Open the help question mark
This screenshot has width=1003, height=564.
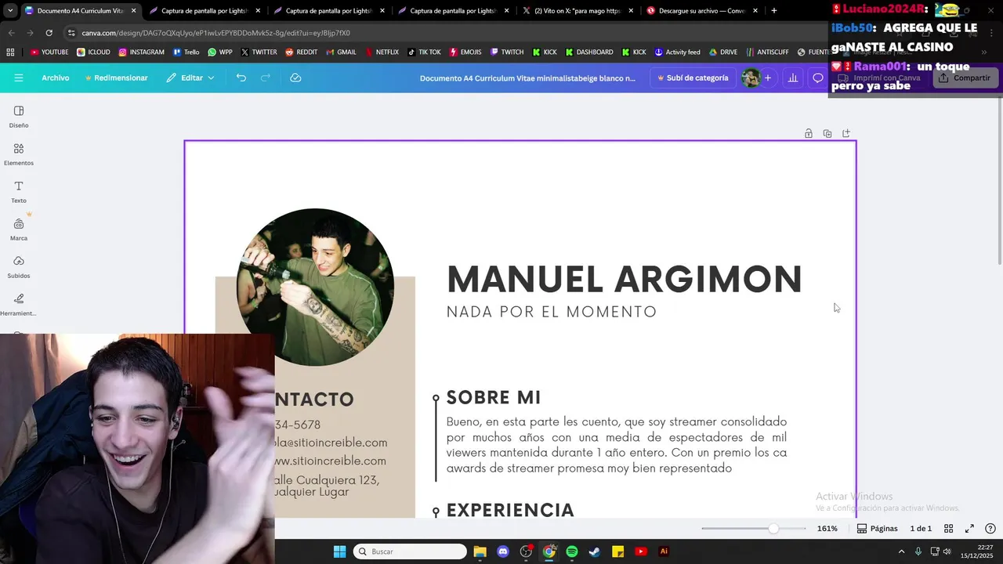click(990, 529)
